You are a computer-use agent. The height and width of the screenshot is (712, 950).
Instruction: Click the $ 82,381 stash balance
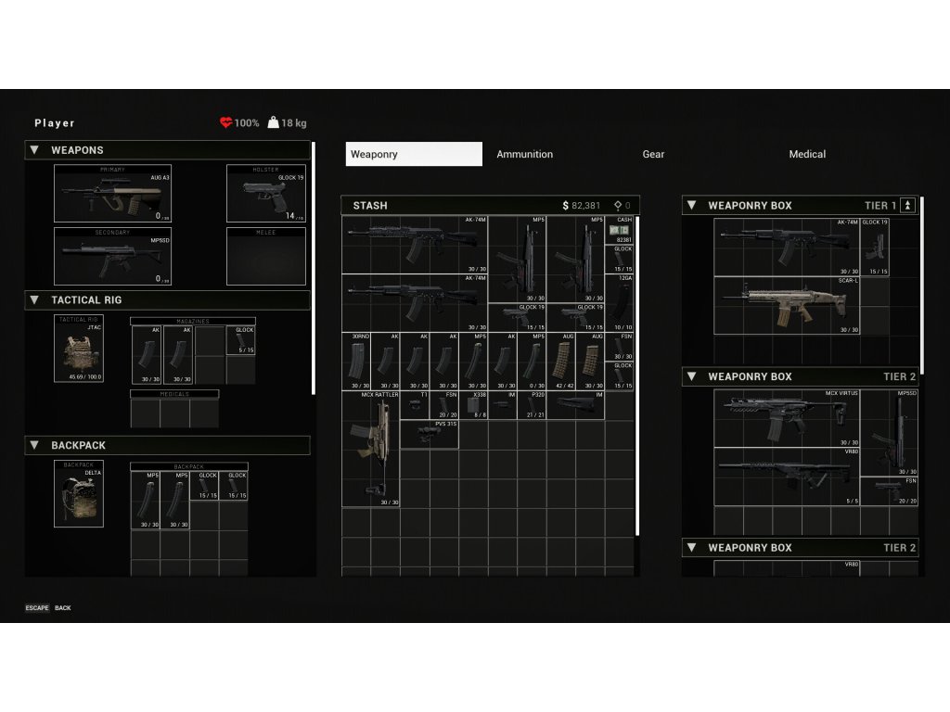pos(582,205)
